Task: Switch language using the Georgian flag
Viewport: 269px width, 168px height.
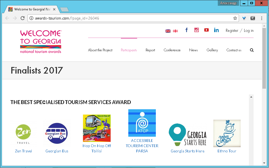Action: click(175, 31)
